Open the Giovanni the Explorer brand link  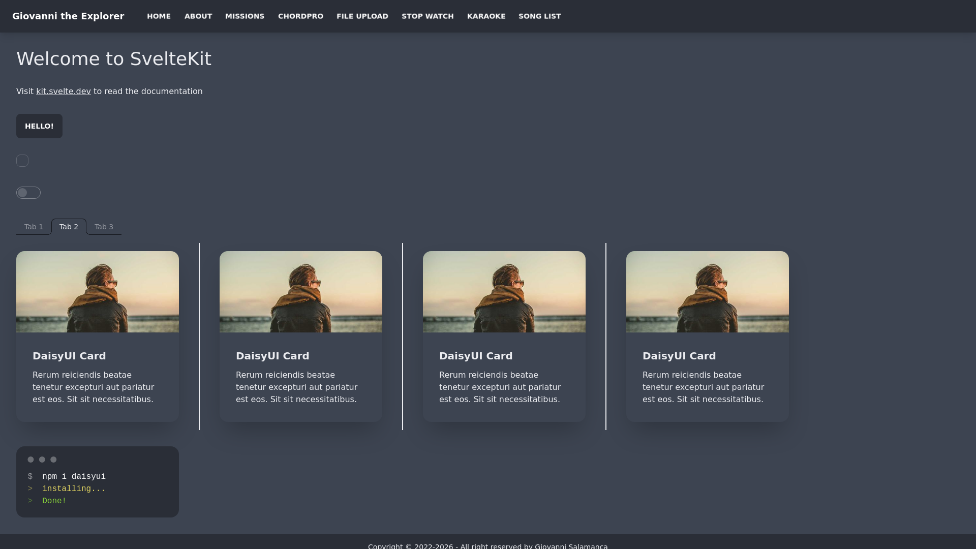pyautogui.click(x=68, y=16)
